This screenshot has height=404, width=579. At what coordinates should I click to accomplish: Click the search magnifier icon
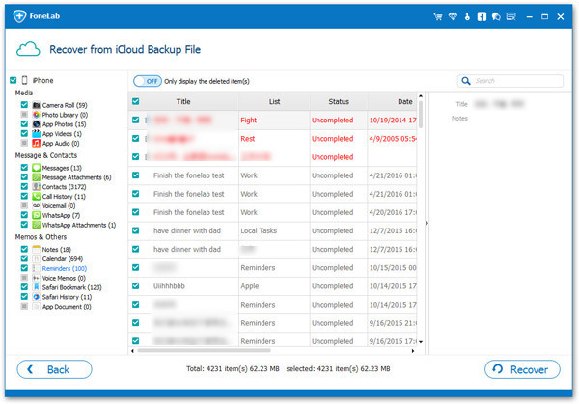(x=466, y=81)
